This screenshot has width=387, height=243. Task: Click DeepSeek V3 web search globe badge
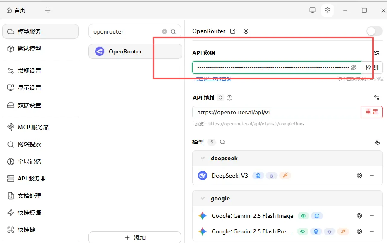[x=258, y=176]
